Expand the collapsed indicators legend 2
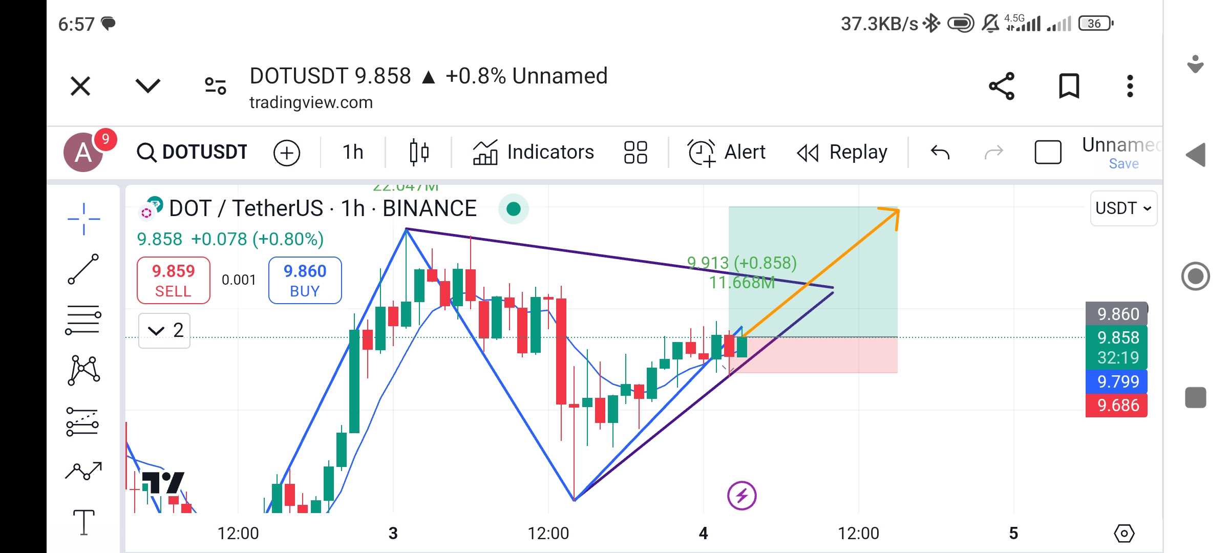1229x553 pixels. coord(164,330)
